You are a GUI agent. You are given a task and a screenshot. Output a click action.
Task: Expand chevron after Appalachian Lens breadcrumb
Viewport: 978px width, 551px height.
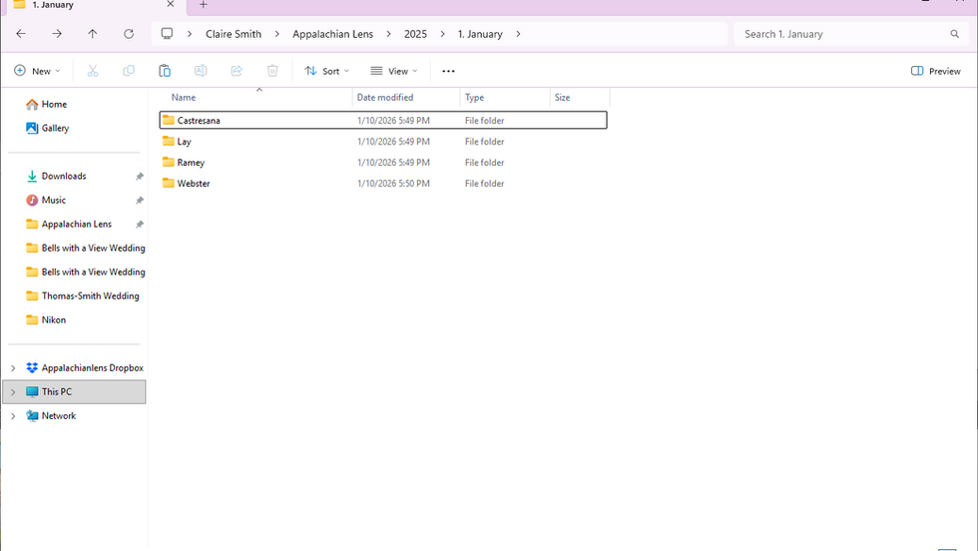[x=388, y=34]
